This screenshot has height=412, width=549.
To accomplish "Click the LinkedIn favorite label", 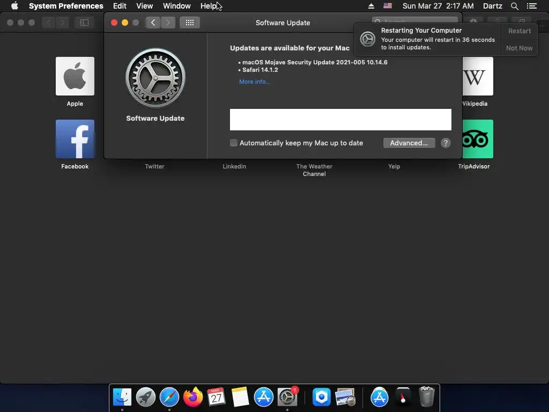I will coord(234,166).
